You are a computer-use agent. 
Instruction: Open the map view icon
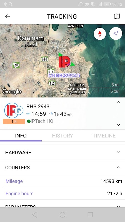tap(117, 16)
